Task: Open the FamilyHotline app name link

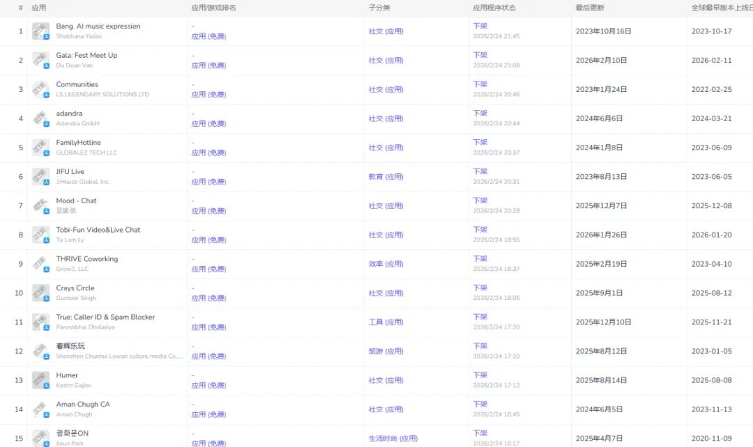Action: click(78, 143)
